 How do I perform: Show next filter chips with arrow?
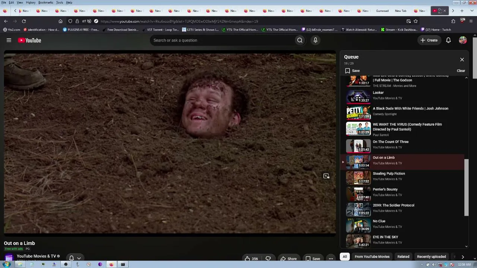pyautogui.click(x=463, y=257)
